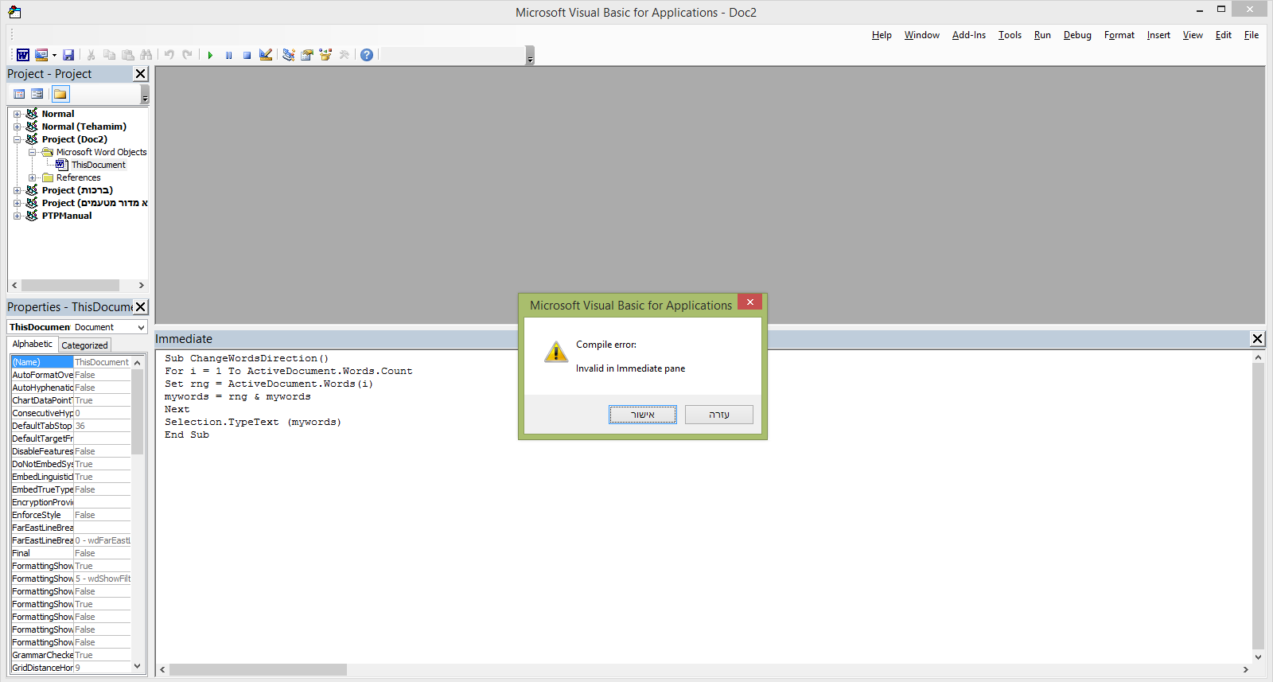1273x682 pixels.
Task: Select ThisDocument in the project tree
Action: point(99,165)
